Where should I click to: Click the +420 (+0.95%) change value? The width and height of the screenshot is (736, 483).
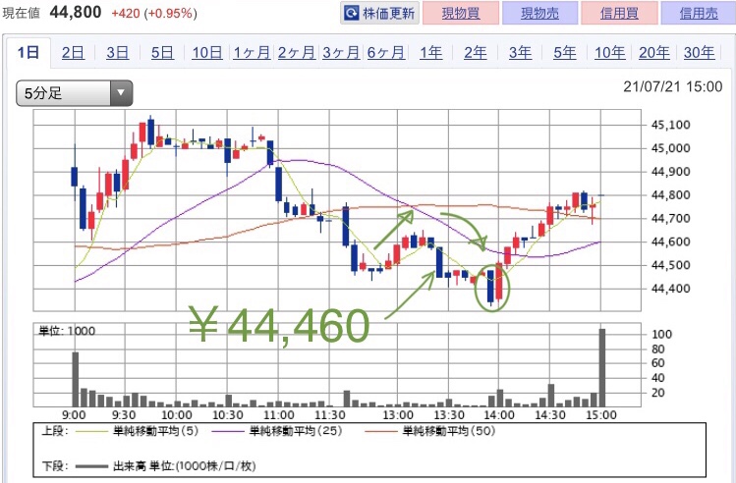pyautogui.click(x=154, y=13)
